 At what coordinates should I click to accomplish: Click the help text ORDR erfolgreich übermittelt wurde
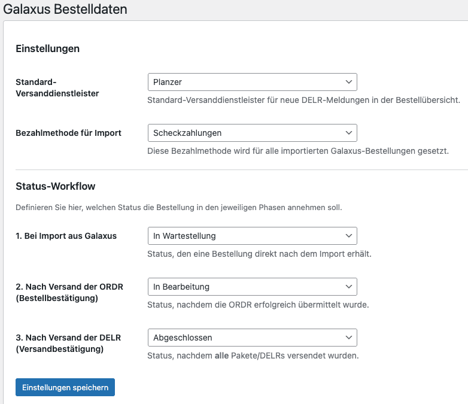click(x=258, y=305)
